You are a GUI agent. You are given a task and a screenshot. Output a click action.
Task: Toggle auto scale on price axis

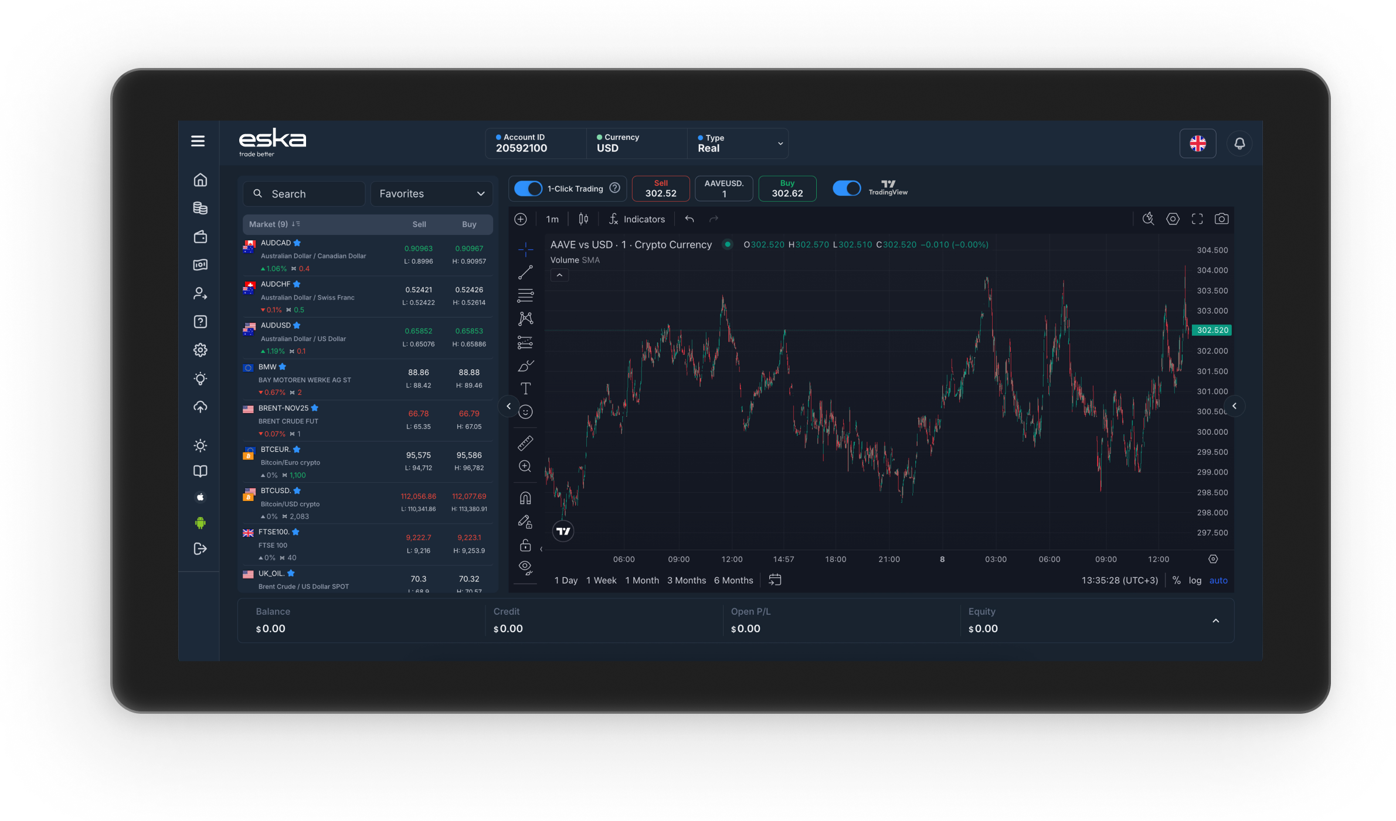[1218, 580]
